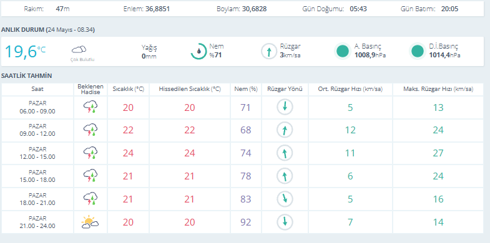
Task: Click average wind speed 11 in 12.00 - 15.00 row
Action: [x=350, y=153]
